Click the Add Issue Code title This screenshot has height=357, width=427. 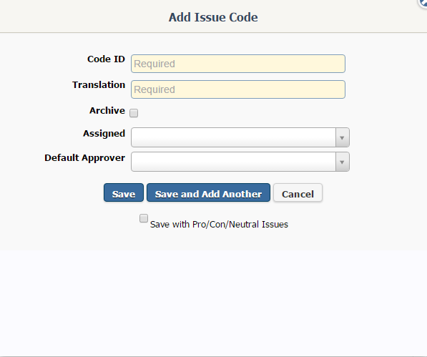(x=213, y=17)
